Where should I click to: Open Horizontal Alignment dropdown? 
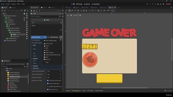tap(54, 71)
